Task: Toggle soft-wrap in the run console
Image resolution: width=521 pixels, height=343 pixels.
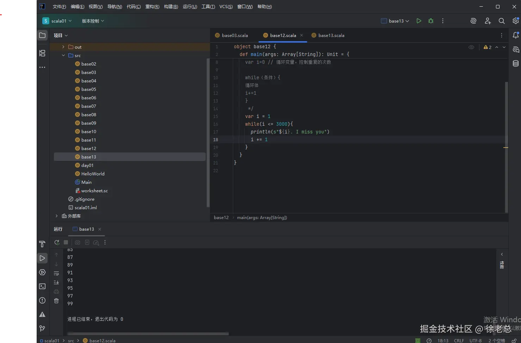Action: [x=56, y=273]
